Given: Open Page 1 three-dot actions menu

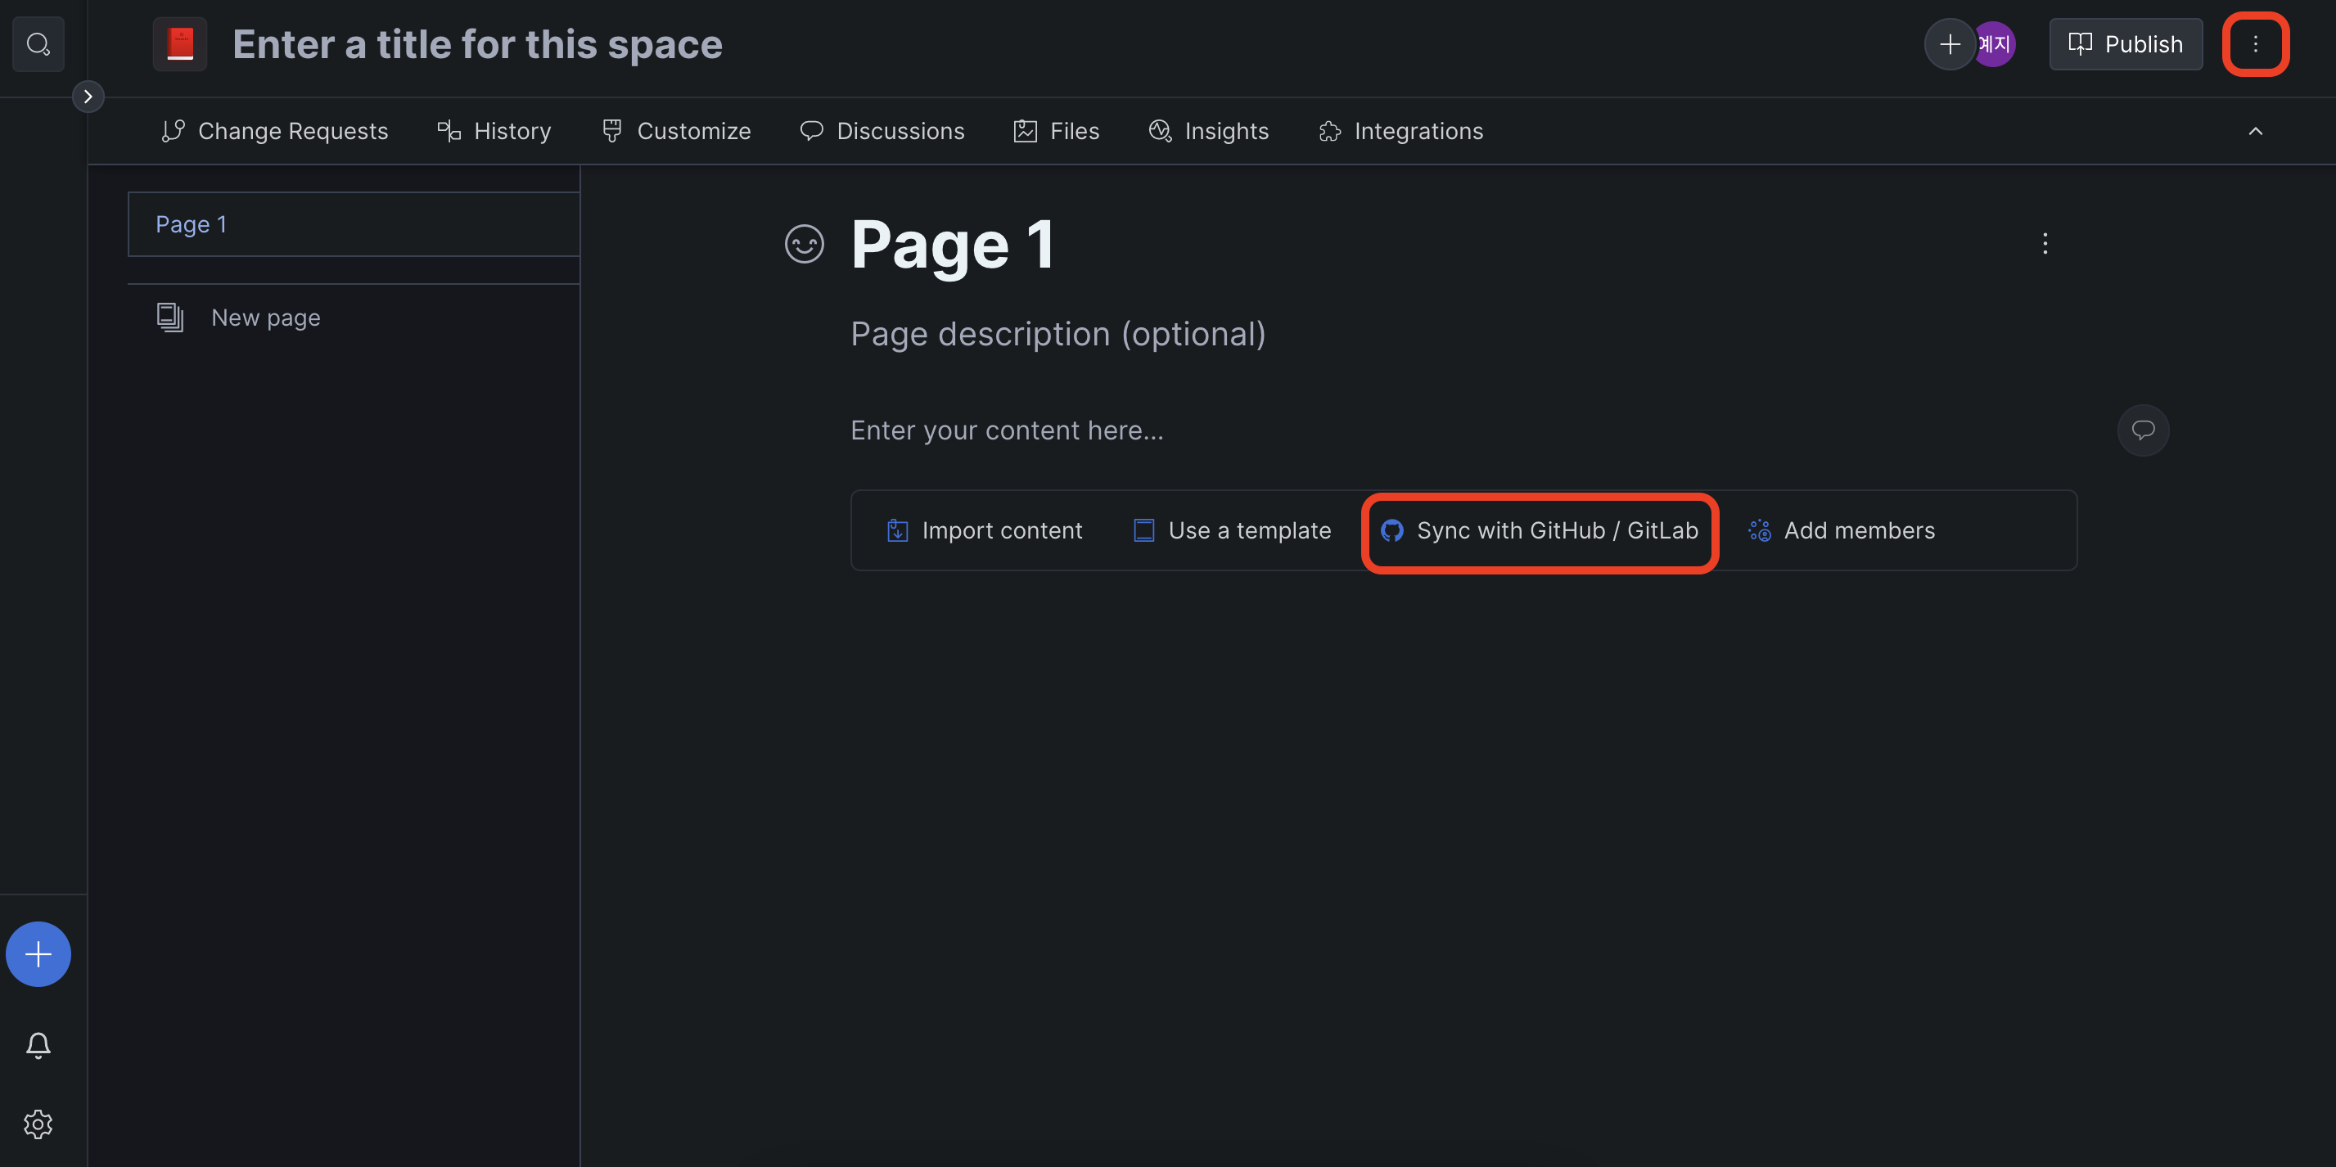Looking at the screenshot, I should [2044, 243].
